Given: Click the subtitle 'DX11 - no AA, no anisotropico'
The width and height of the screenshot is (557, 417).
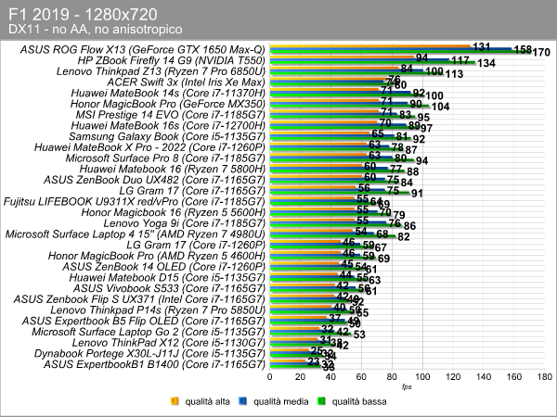Looking at the screenshot, I should coord(96,29).
